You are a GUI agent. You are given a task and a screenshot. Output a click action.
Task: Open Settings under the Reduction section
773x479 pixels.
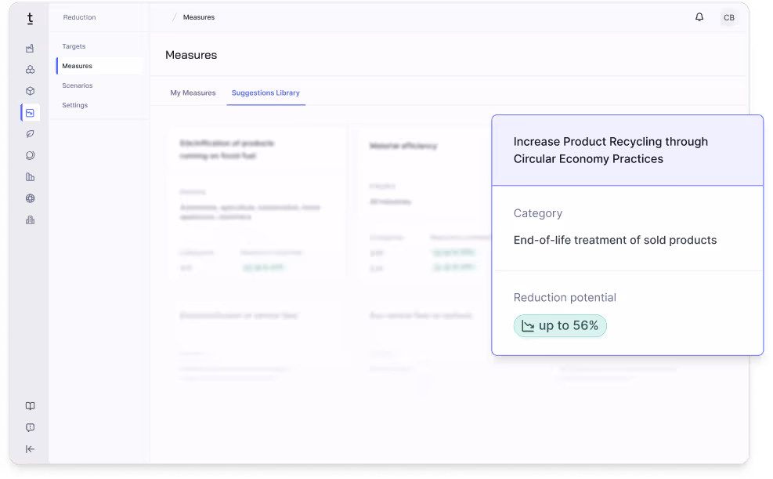coord(74,105)
